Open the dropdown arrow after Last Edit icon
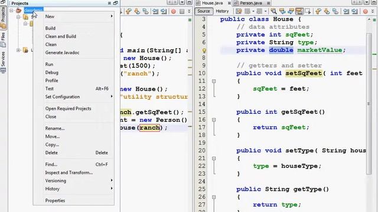 pyautogui.click(x=253, y=11)
